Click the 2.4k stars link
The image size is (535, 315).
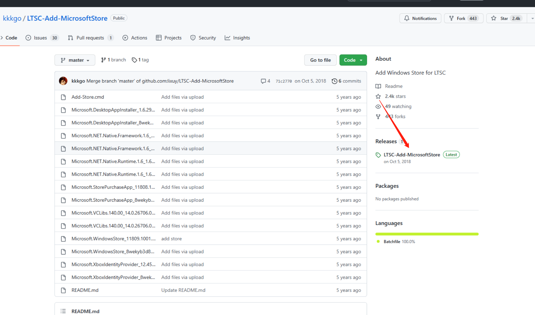391,96
